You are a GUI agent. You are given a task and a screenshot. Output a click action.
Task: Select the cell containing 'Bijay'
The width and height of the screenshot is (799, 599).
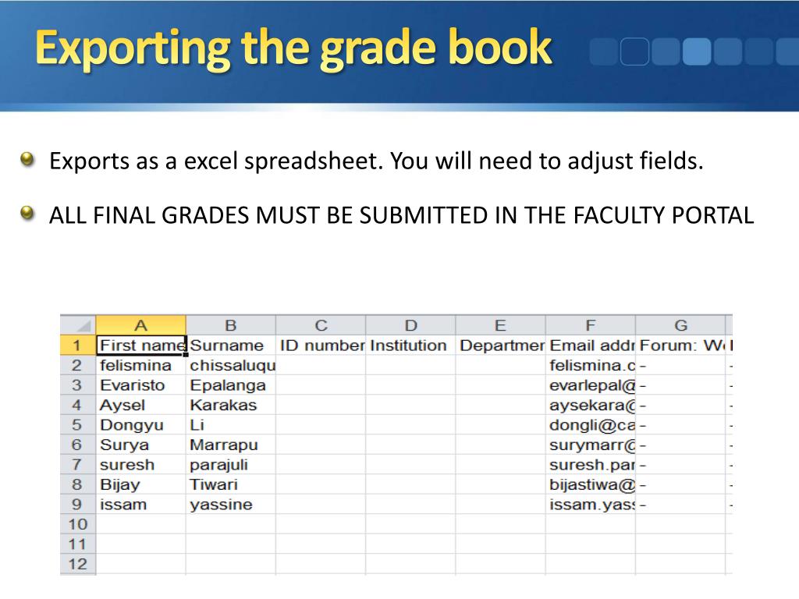(x=141, y=484)
